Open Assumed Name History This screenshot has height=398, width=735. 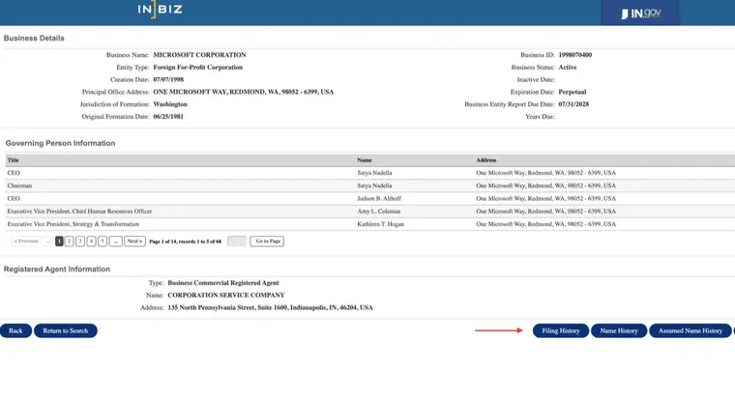[x=690, y=330]
